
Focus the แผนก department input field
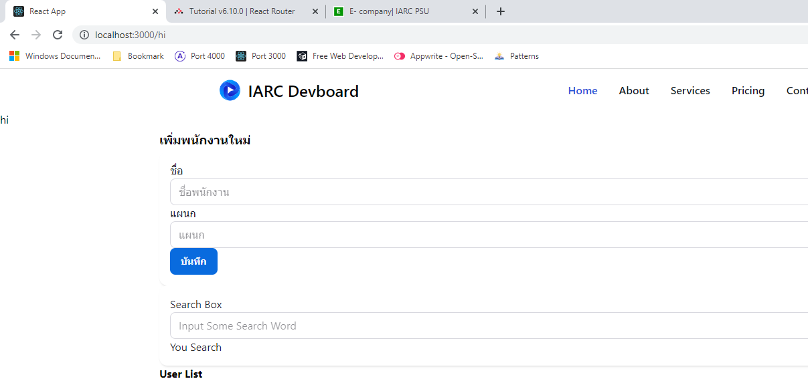click(489, 235)
